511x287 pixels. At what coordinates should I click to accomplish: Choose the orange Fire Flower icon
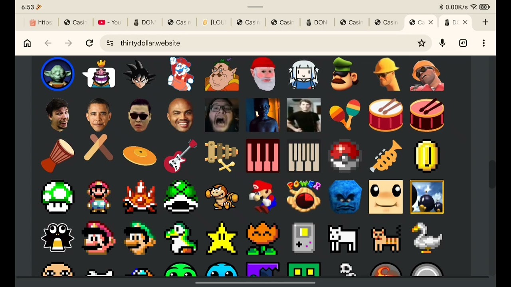coord(263,238)
